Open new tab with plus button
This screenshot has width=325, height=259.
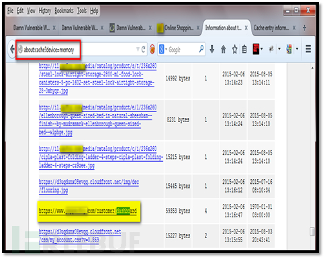click(x=304, y=28)
